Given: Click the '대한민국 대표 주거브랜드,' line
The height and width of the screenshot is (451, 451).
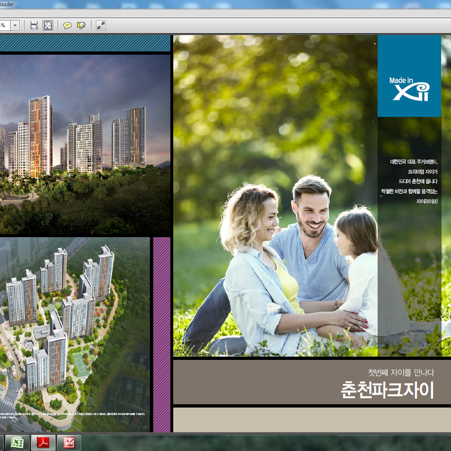Looking at the screenshot, I should pos(413,162).
